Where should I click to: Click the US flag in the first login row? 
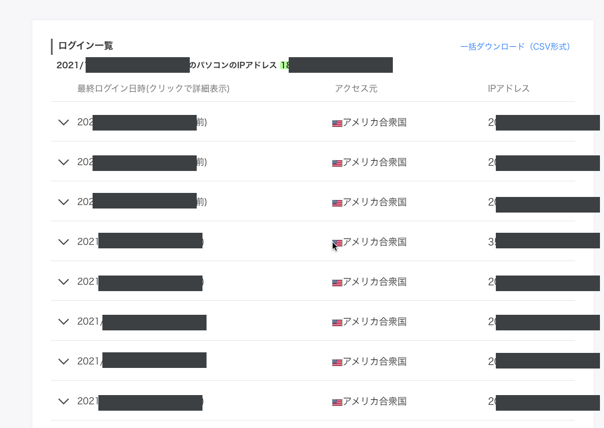pyautogui.click(x=337, y=123)
